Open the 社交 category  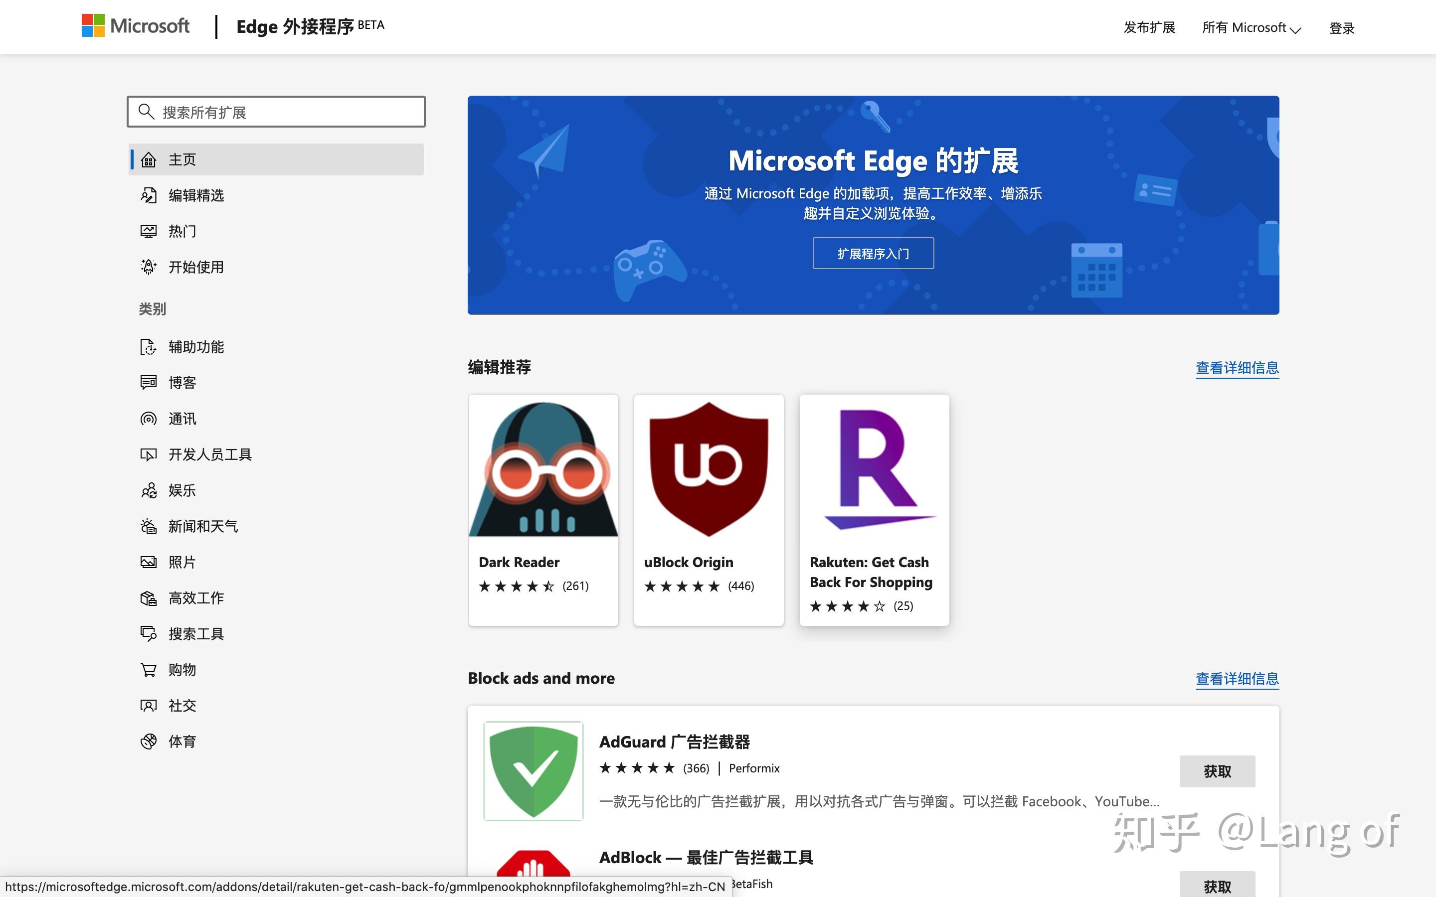click(181, 705)
